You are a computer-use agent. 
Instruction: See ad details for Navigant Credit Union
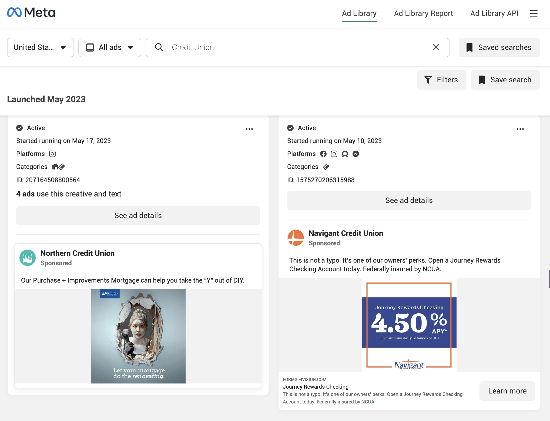409,201
